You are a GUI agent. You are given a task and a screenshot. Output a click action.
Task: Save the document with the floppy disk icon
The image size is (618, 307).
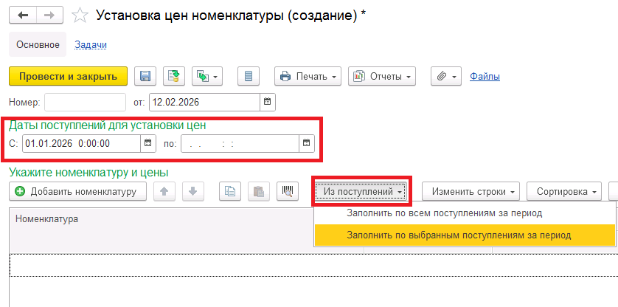(145, 76)
